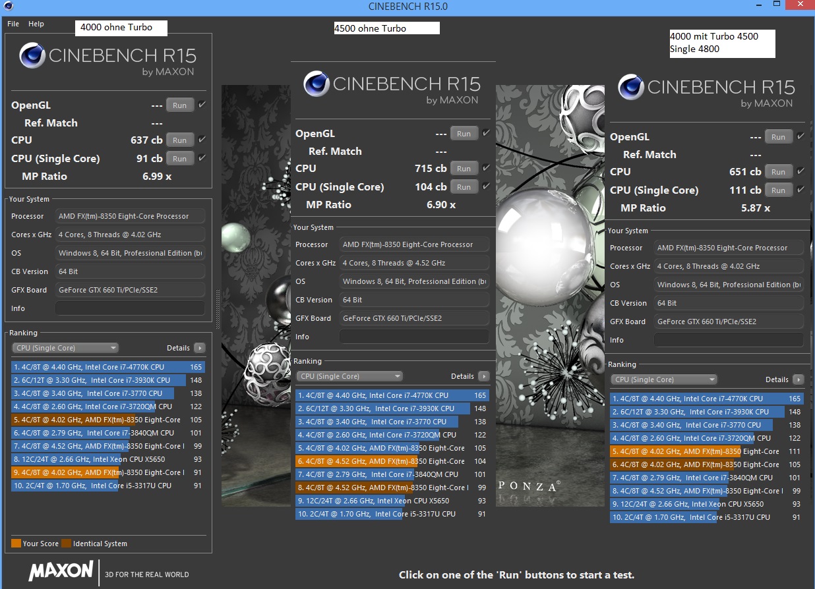Open ranking dropdown in the 651 cb panel
Screen dimensions: 815x589
[x=664, y=379]
